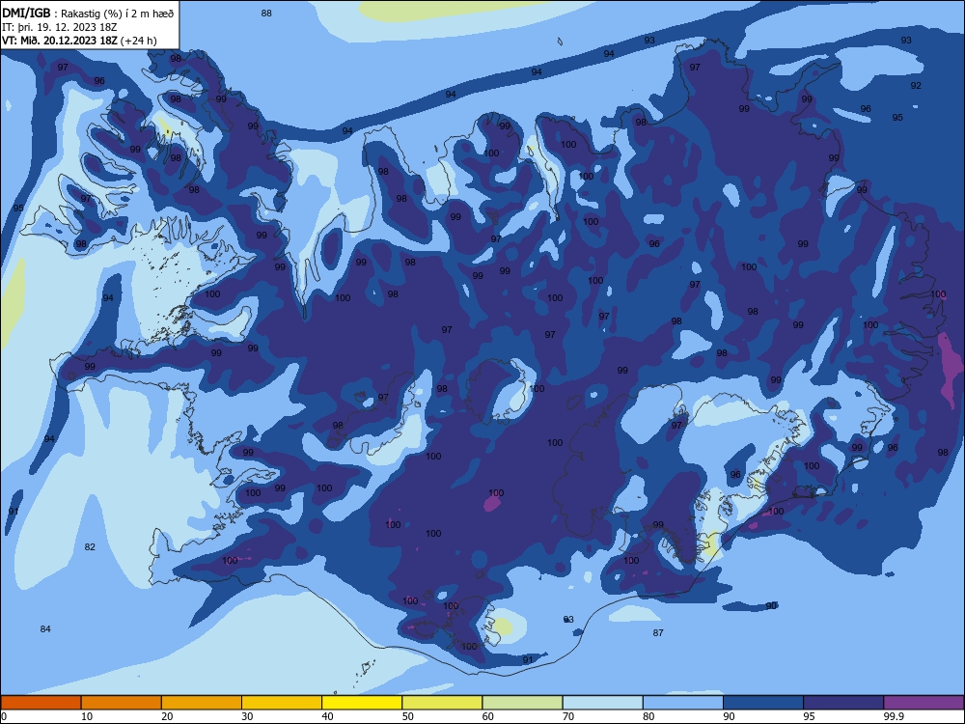The image size is (965, 724).
Task: Click the purple legend swatch above 99.9
Action: pyautogui.click(x=924, y=703)
